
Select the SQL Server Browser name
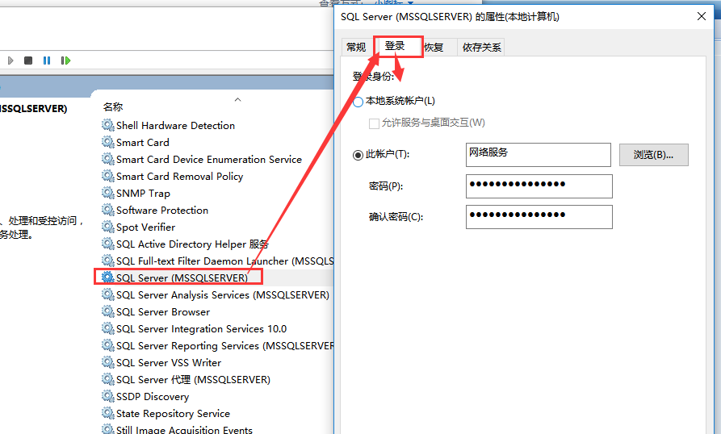pyautogui.click(x=163, y=312)
